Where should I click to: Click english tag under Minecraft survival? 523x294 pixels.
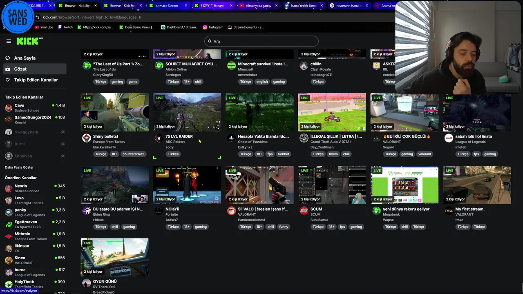pos(262,82)
